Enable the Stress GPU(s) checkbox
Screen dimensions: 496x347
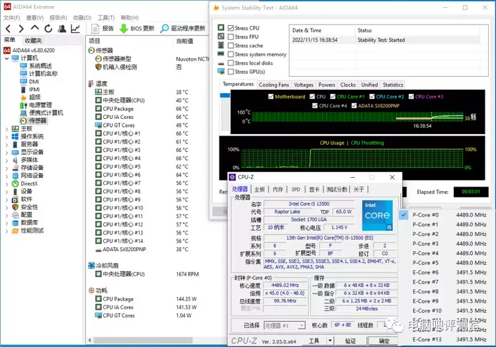click(x=231, y=72)
